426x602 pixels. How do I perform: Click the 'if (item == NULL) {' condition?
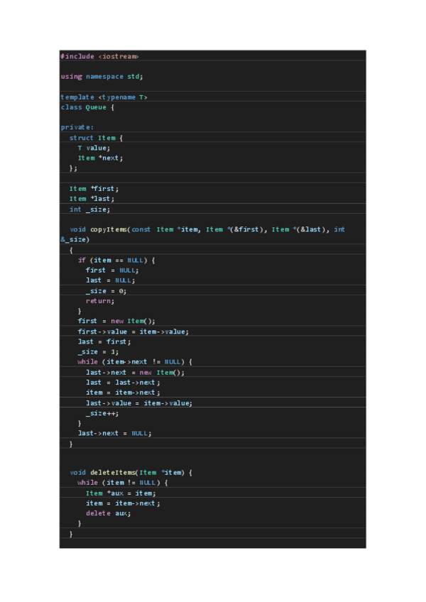point(116,260)
